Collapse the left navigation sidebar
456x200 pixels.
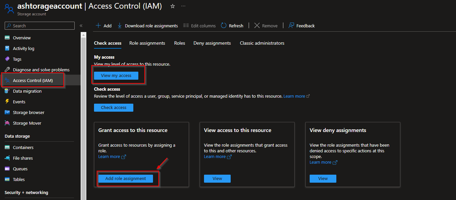(x=81, y=25)
